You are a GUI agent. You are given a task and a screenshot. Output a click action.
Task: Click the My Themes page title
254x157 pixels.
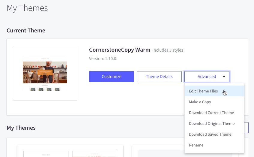(x=27, y=8)
